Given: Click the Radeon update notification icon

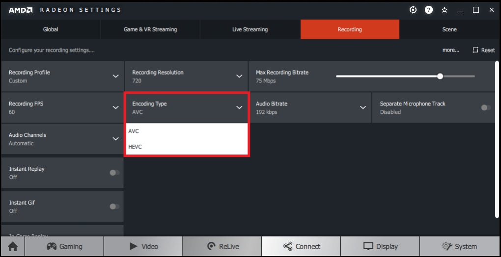Looking at the screenshot, I should tap(413, 10).
